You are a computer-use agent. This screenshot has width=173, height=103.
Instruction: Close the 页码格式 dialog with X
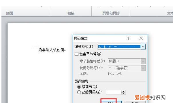click(x=141, y=38)
